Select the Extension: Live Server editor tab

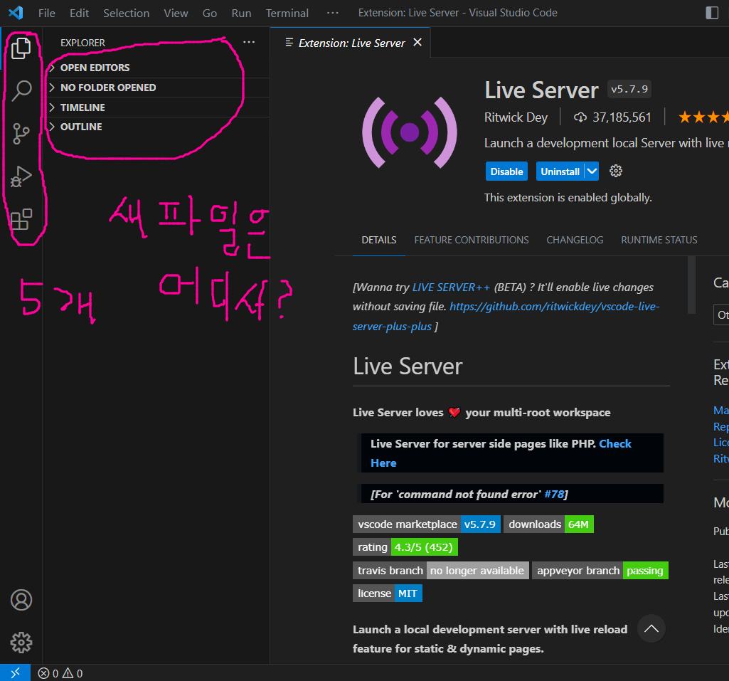pos(351,42)
